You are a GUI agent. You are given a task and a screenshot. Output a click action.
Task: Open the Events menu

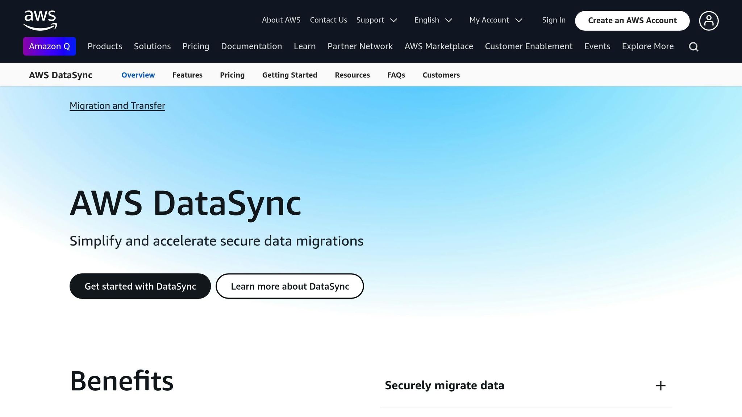[597, 46]
